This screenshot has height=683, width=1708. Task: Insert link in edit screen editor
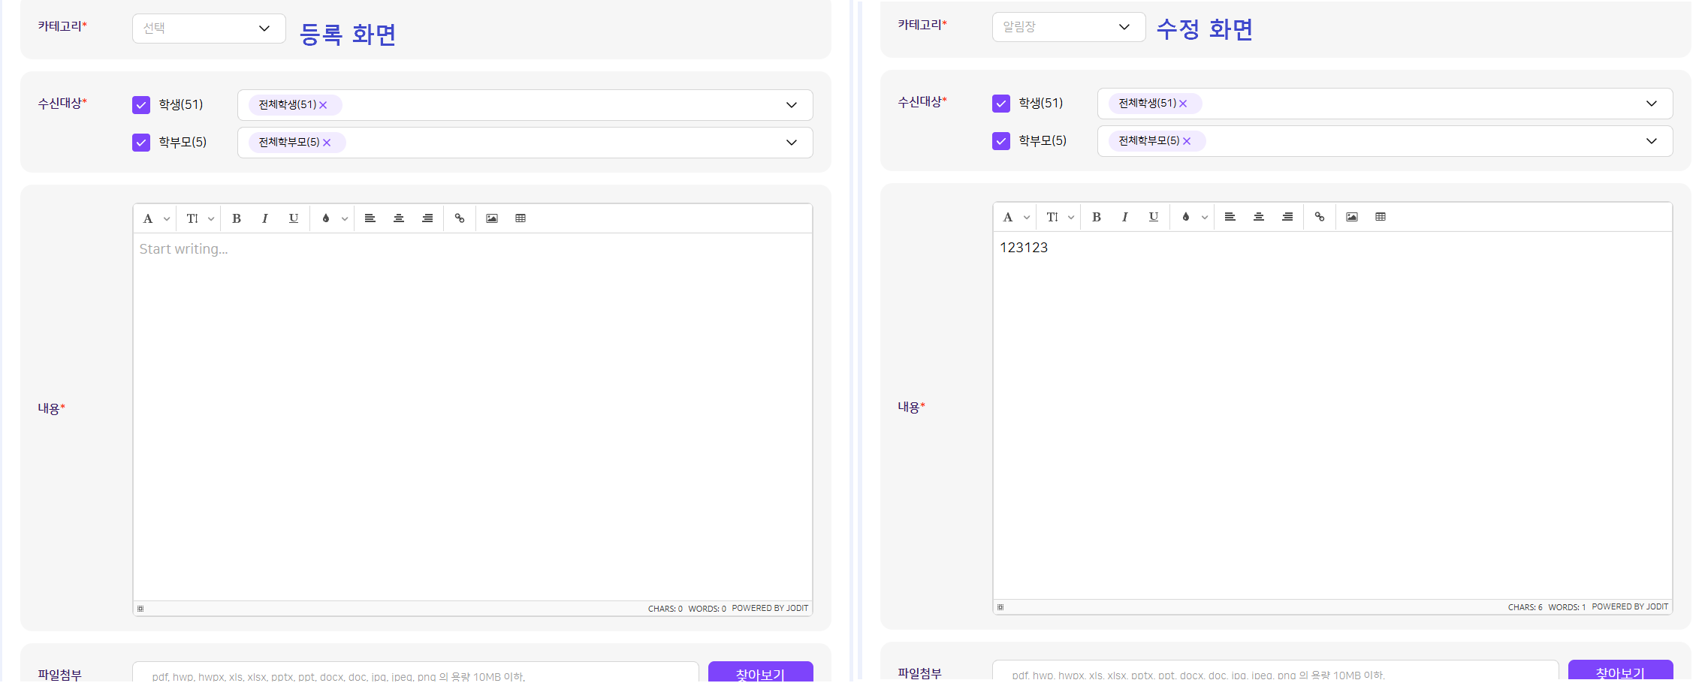(x=1320, y=217)
